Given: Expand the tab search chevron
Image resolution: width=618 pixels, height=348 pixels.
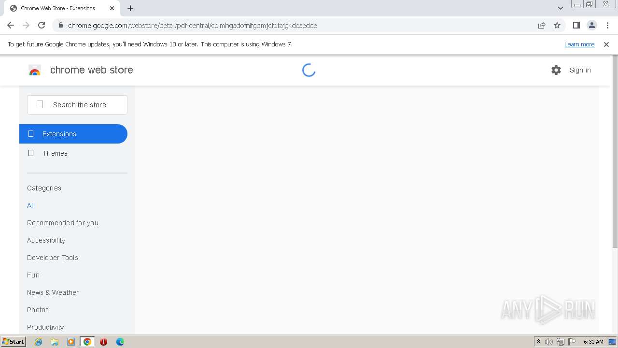Looking at the screenshot, I should (x=560, y=8).
